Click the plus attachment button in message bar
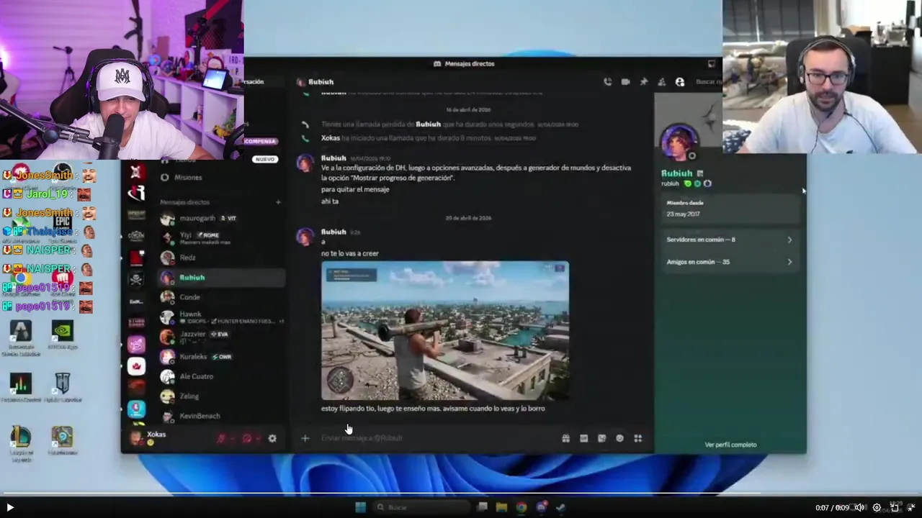 pos(305,438)
